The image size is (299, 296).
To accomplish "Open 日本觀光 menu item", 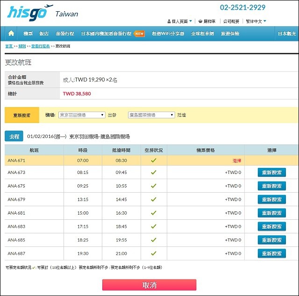I will click(287, 34).
